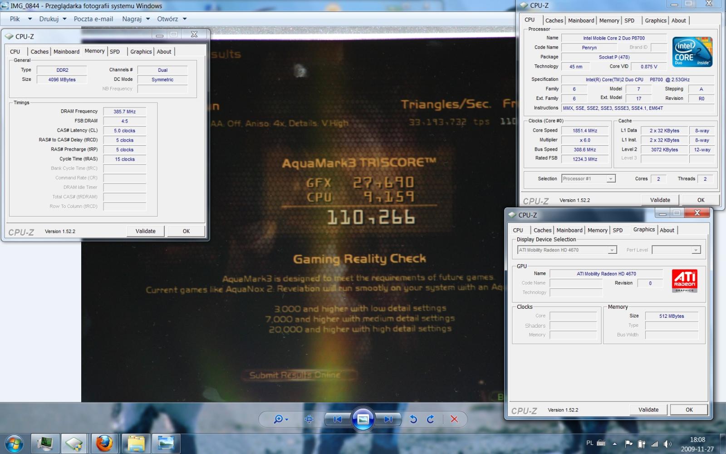726x454 pixels.
Task: Click the second taskbar app icon
Action: click(74, 444)
